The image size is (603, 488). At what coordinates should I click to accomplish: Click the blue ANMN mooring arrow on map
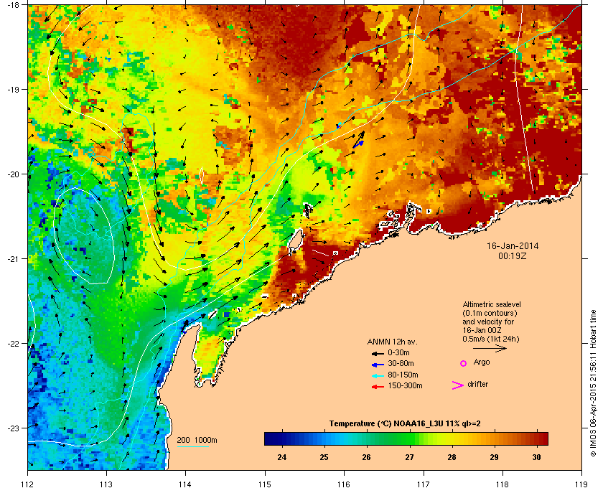pos(359,144)
